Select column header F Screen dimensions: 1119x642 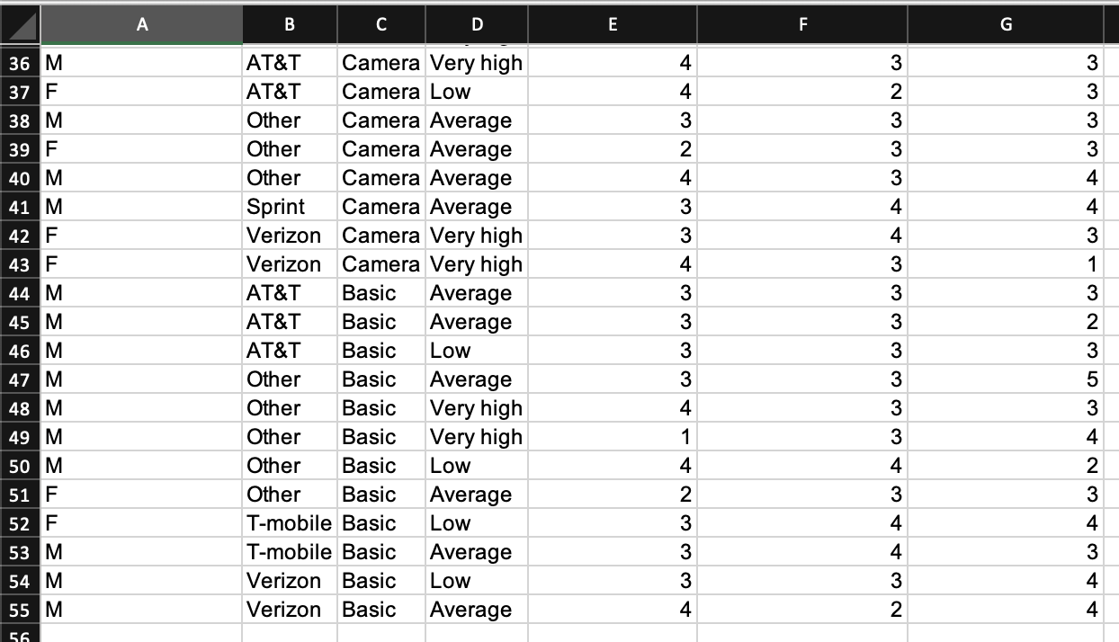point(802,24)
